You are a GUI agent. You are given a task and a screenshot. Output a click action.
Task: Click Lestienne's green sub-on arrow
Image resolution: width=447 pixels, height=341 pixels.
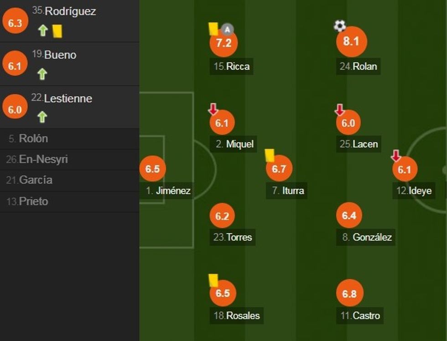coord(42,117)
